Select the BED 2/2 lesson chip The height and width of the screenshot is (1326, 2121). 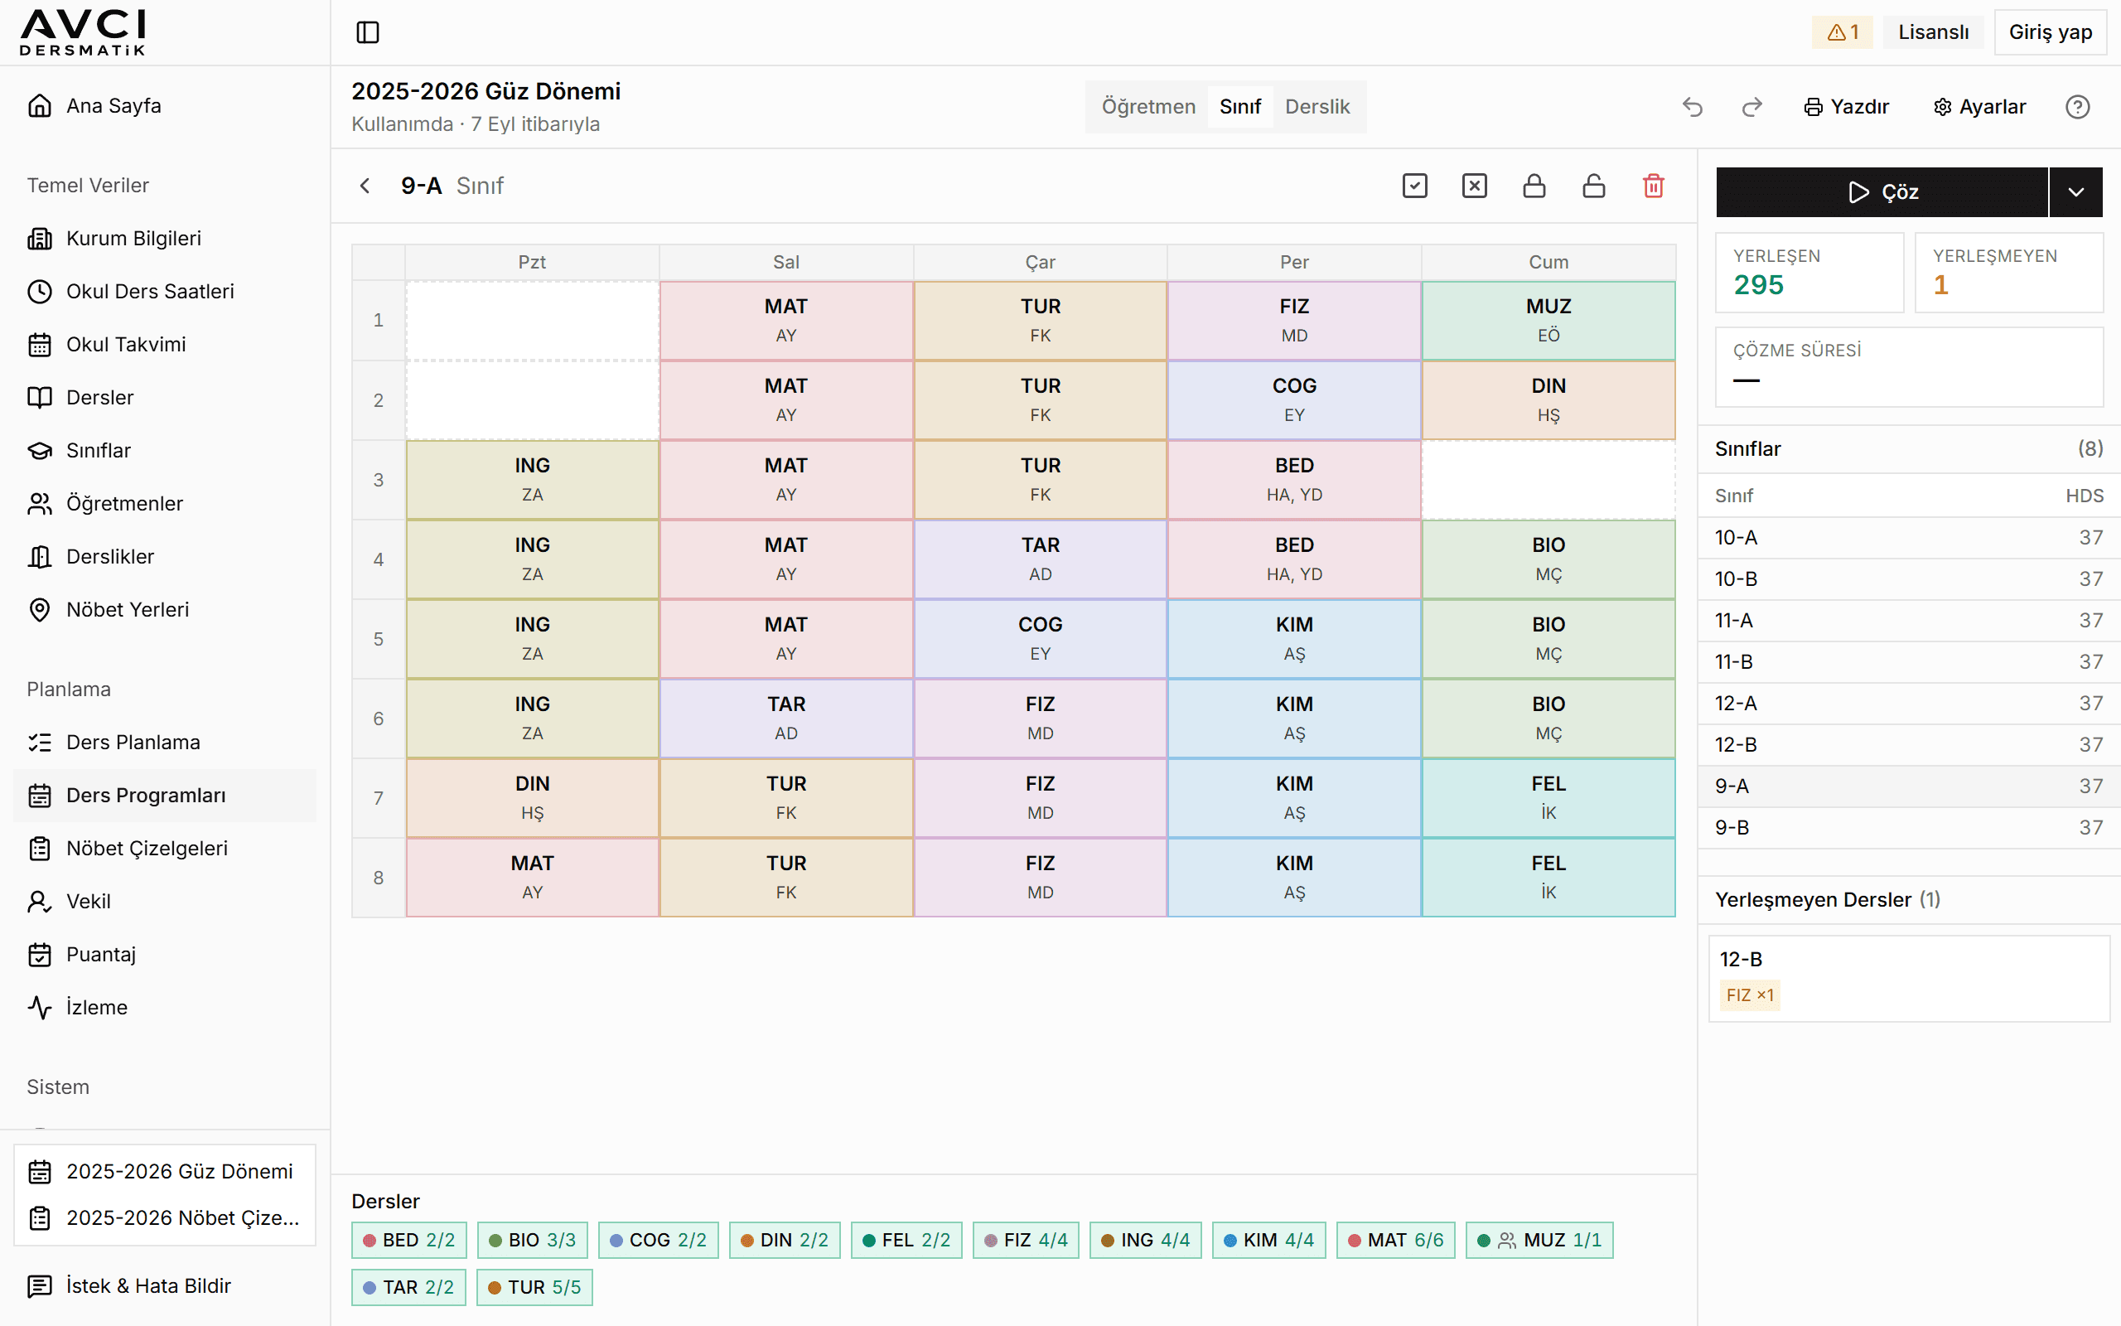coord(408,1240)
